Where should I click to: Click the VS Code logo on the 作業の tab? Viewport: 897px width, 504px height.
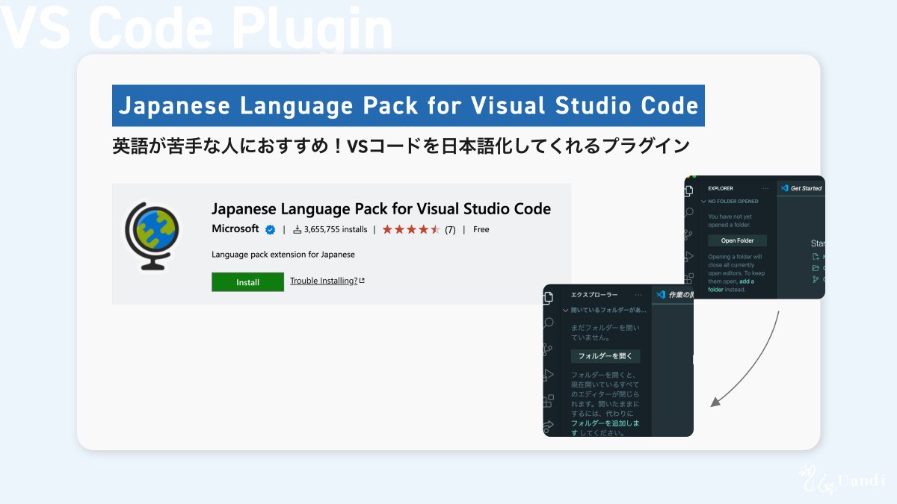(x=660, y=295)
